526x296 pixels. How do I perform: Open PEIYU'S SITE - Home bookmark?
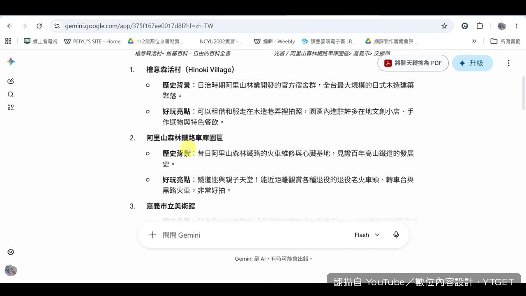coord(92,41)
